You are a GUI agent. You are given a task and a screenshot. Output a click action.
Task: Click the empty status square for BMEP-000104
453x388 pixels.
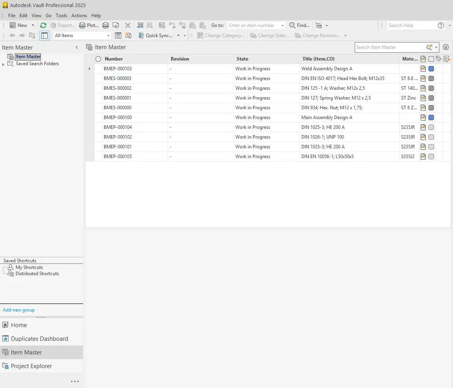point(431,127)
